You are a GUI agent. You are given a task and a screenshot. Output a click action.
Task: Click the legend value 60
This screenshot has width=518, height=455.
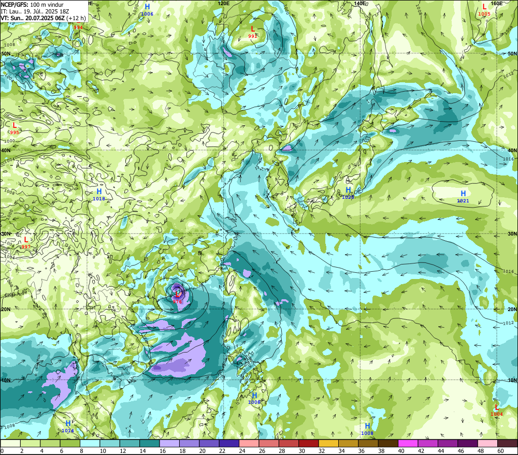[500, 451]
